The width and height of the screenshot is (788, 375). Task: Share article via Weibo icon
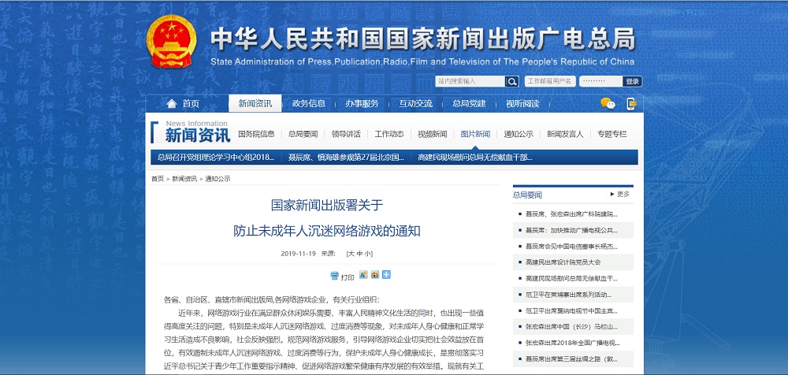point(375,275)
